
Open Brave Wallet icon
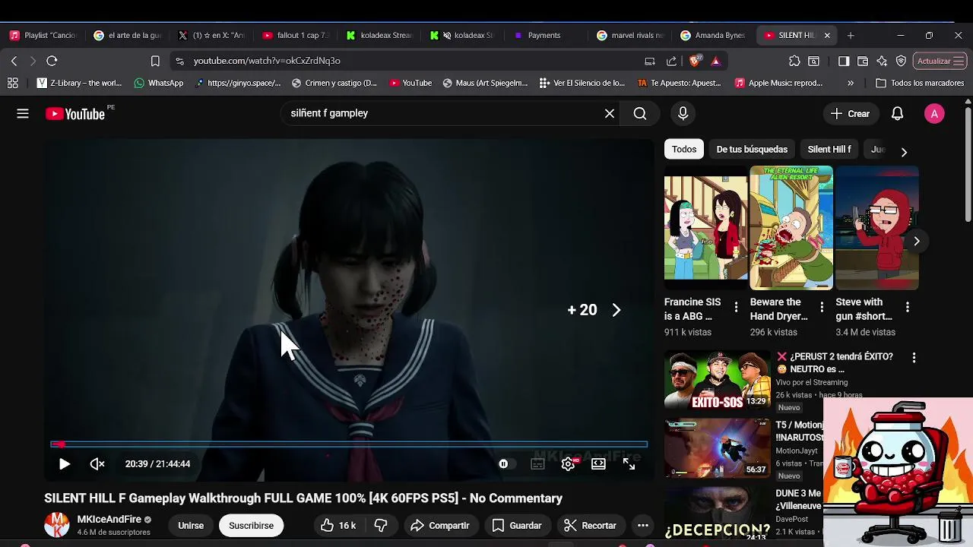click(863, 61)
